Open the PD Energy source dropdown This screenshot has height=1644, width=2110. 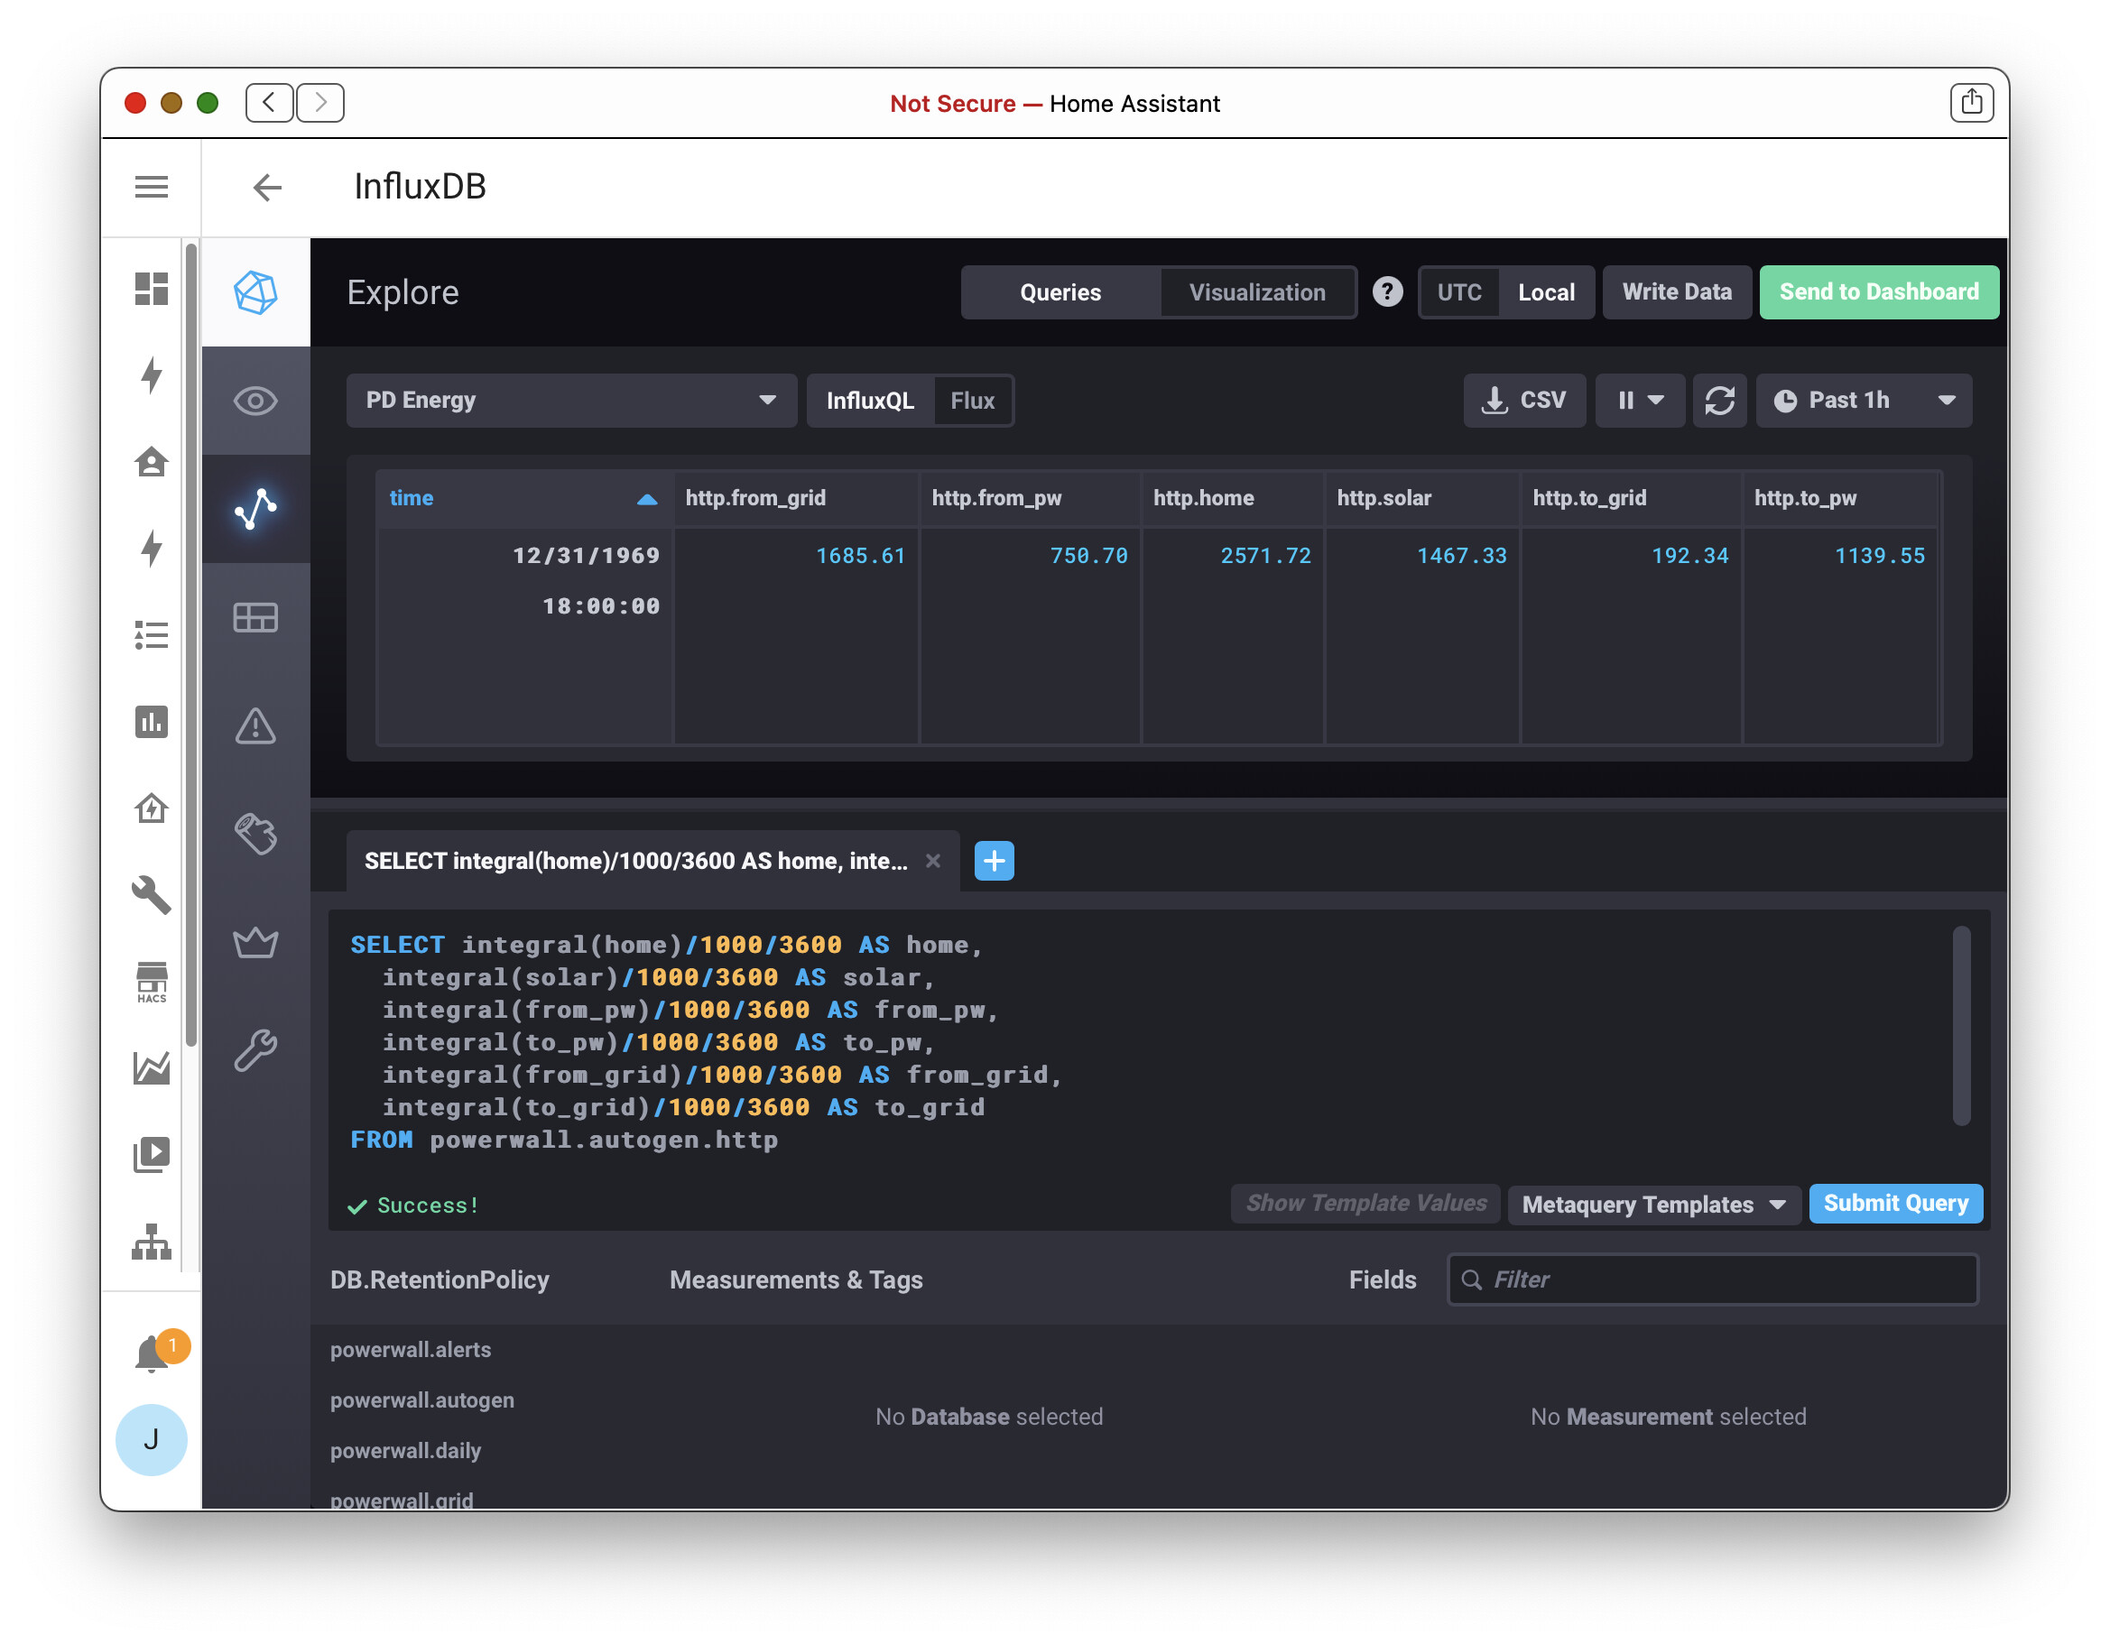click(x=572, y=400)
